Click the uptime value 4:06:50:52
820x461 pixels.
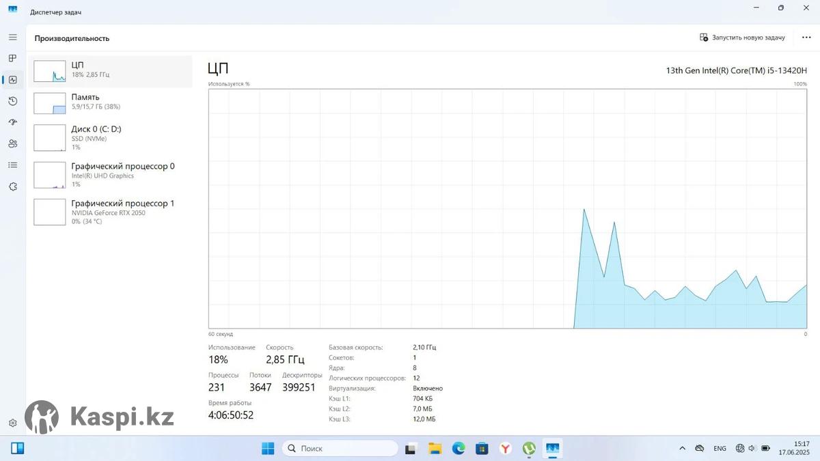tap(231, 415)
